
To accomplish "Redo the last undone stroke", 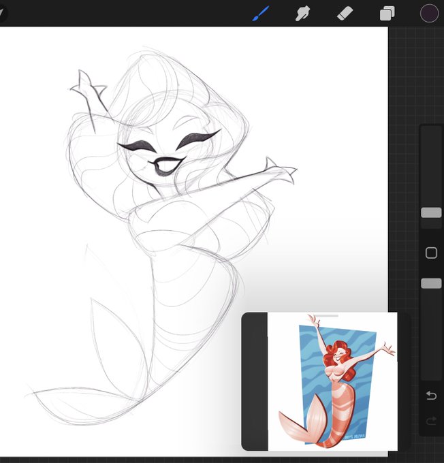I will coord(431,421).
